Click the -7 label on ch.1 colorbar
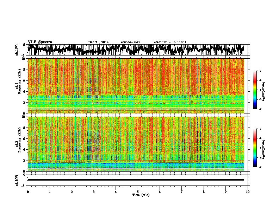 point(260,109)
